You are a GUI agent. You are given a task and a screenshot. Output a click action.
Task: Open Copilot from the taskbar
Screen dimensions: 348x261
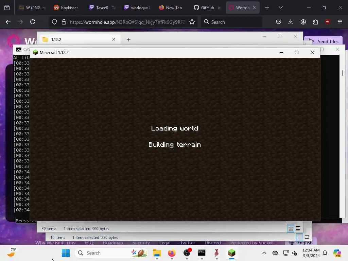pos(337,253)
